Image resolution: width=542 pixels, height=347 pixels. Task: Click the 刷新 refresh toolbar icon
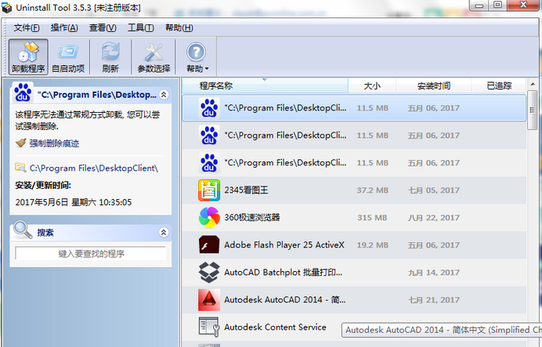110,56
